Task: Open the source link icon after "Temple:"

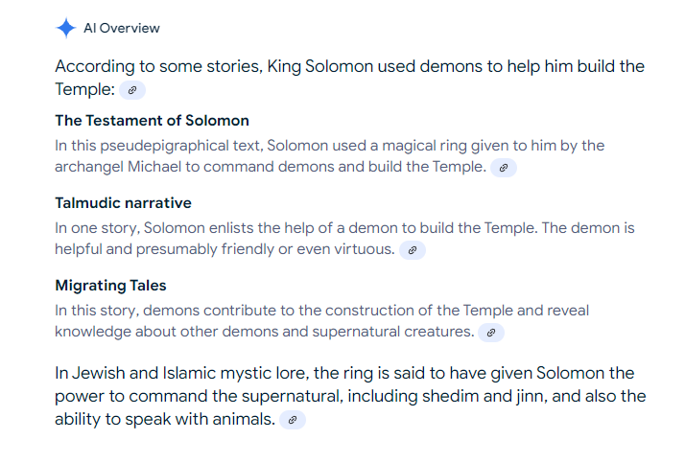Action: (x=132, y=90)
